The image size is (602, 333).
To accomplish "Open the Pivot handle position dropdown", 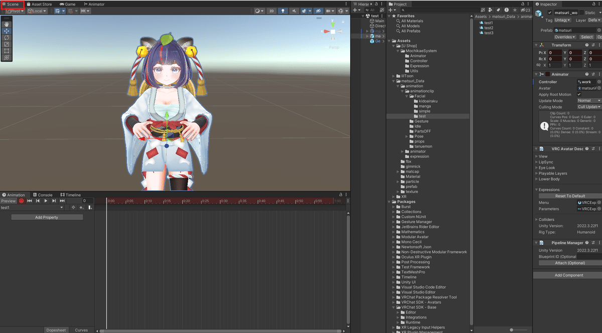I will (15, 11).
